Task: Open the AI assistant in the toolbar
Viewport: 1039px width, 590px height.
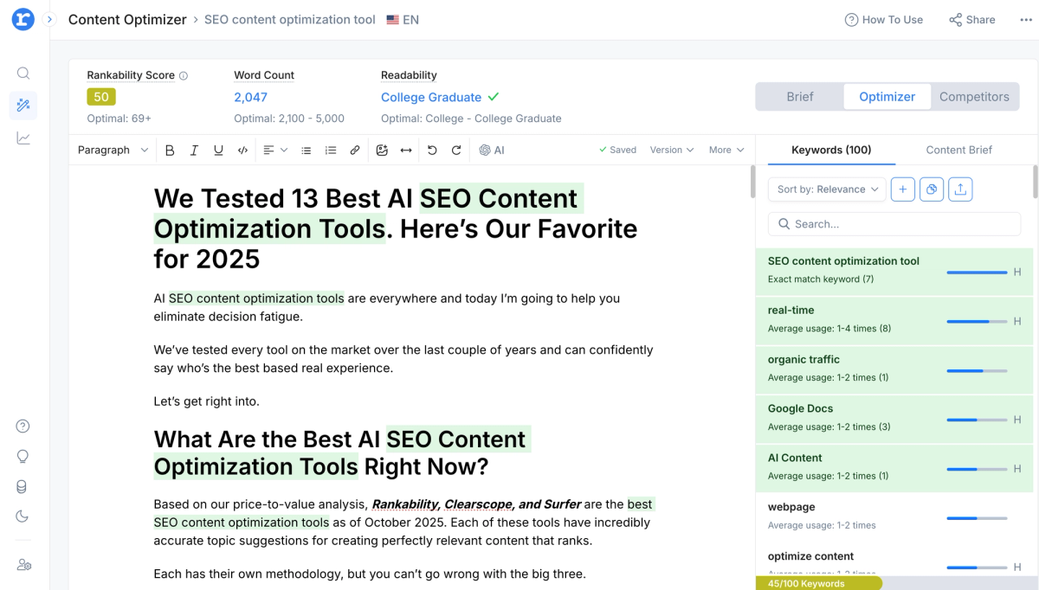Action: (491, 150)
